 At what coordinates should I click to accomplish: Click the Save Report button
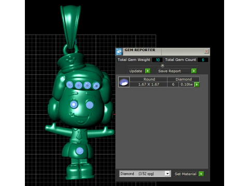tap(174, 71)
